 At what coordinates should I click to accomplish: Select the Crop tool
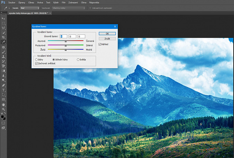[x=3, y=37]
